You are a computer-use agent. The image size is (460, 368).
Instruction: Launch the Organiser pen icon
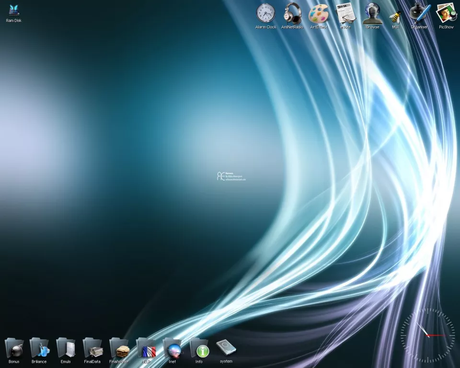pos(420,13)
